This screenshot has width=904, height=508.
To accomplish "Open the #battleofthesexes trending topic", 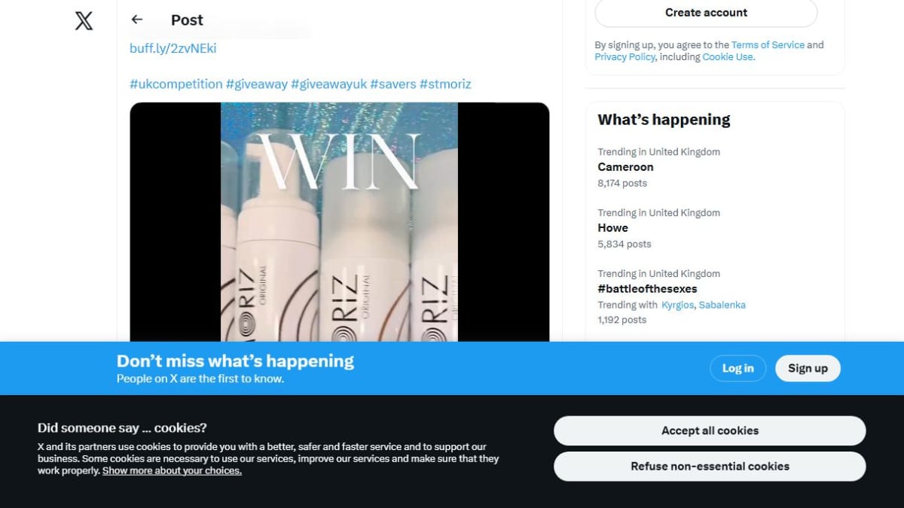I will pos(714,297).
